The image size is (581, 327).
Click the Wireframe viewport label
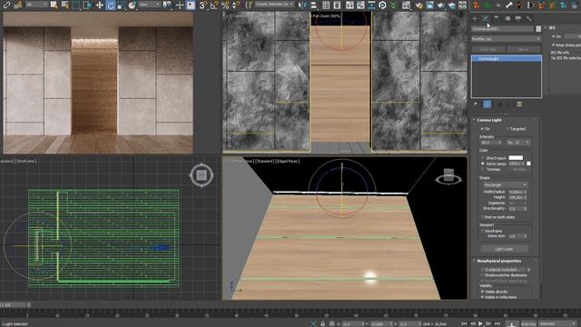tap(26, 162)
